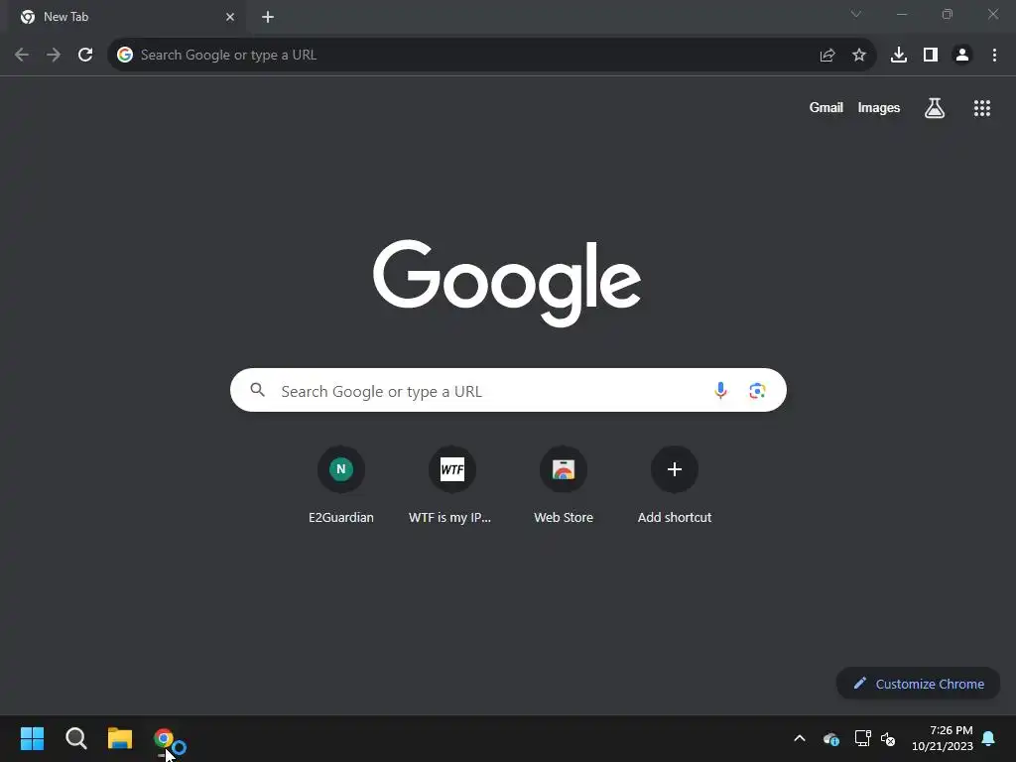Open the clock showing 7:26 PM

[943, 738]
